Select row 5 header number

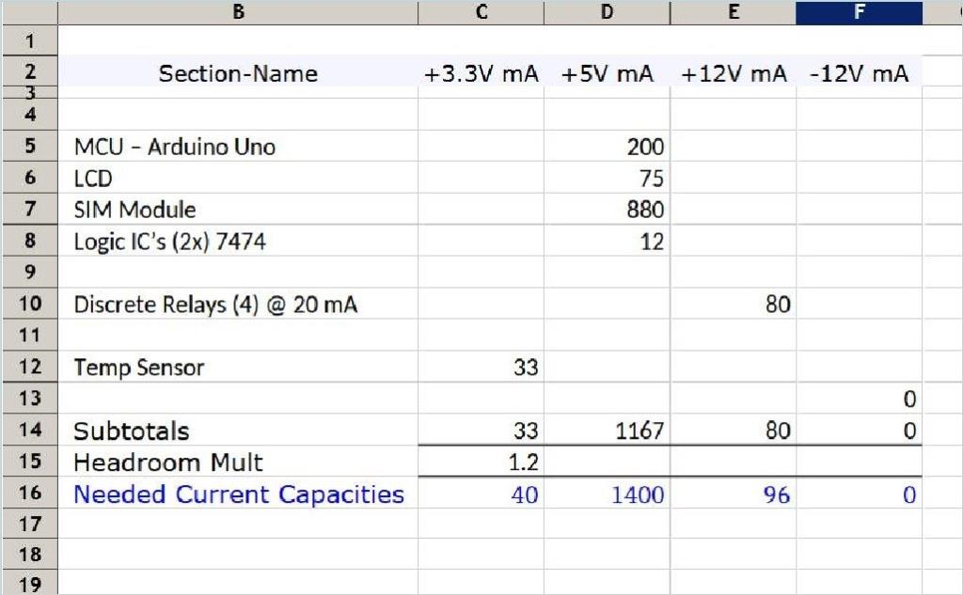pos(29,147)
